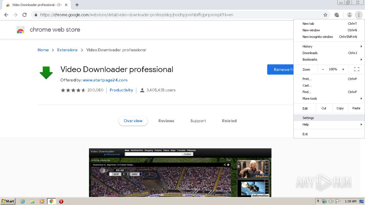The height and width of the screenshot is (205, 365).
Task: Click the network tray icon
Action: [324, 201]
